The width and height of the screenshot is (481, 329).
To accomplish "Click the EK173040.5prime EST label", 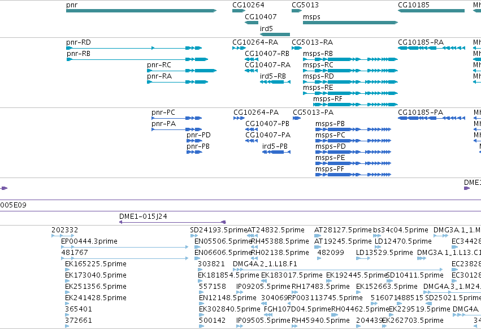I will [x=96, y=275].
